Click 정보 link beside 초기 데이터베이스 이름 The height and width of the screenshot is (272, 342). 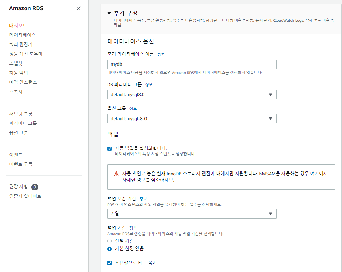click(161, 54)
